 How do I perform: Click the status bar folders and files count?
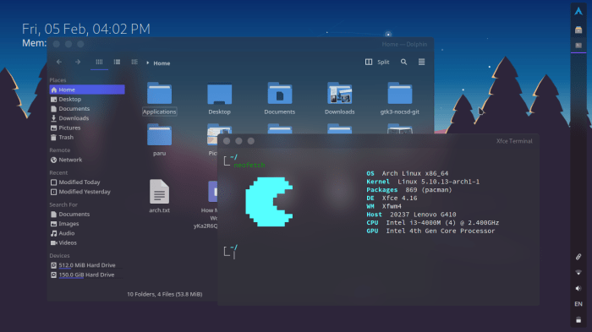(165, 294)
